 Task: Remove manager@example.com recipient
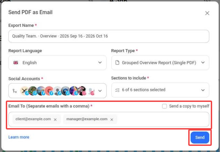tap(112, 120)
